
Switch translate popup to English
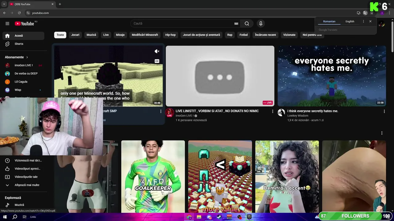click(350, 21)
